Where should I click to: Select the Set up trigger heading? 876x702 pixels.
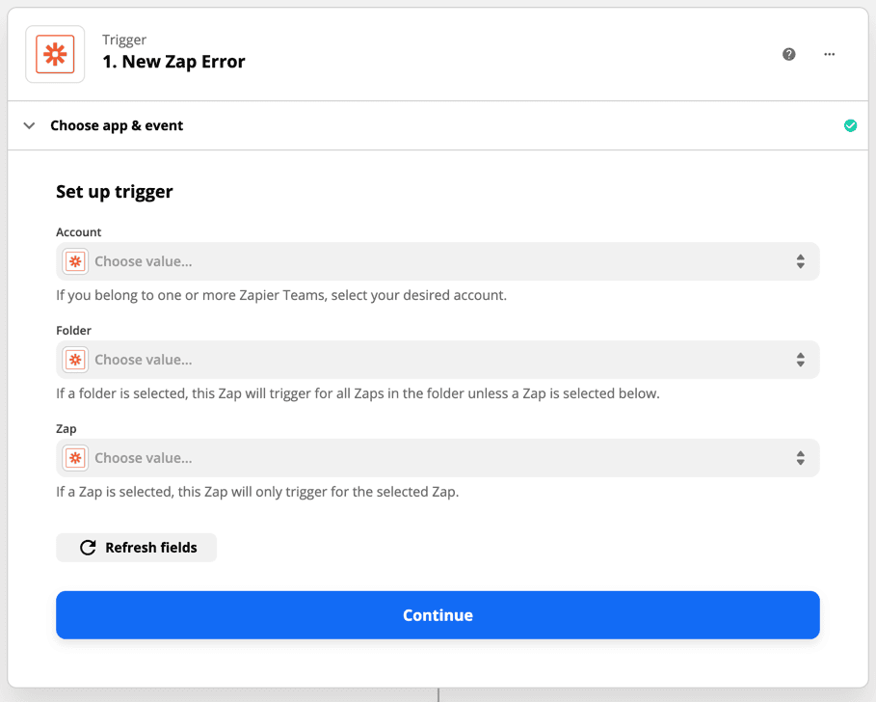pyautogui.click(x=114, y=192)
